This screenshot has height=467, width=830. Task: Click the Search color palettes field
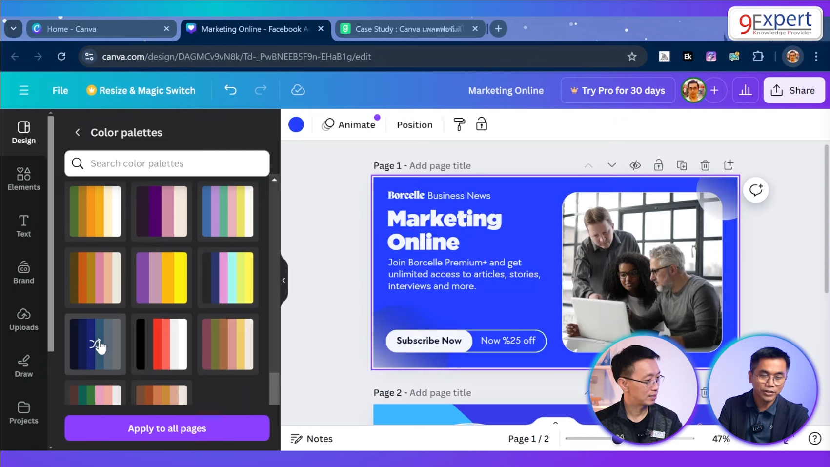tap(167, 163)
